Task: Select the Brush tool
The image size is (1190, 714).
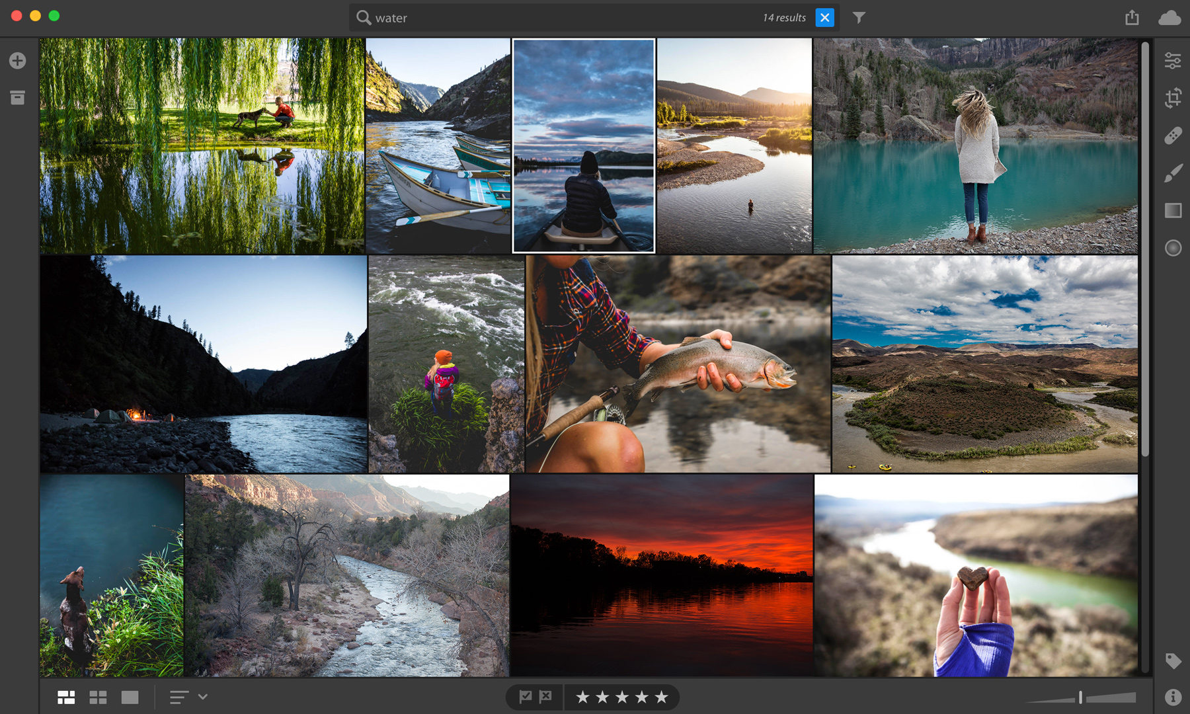Action: tap(1173, 173)
